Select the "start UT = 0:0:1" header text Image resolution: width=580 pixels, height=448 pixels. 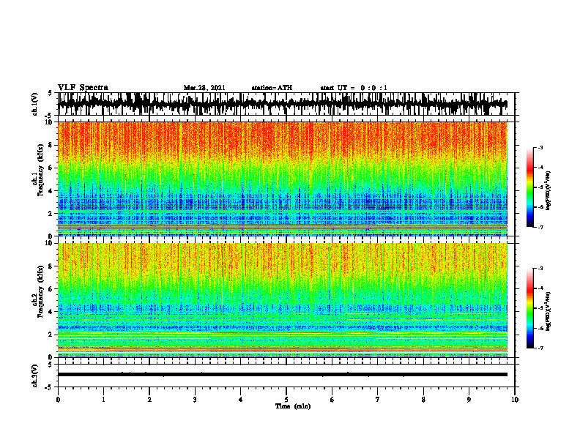(x=354, y=88)
